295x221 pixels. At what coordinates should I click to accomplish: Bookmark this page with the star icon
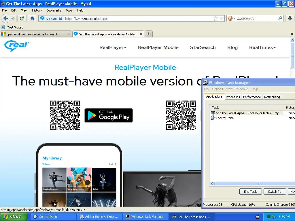point(215,18)
